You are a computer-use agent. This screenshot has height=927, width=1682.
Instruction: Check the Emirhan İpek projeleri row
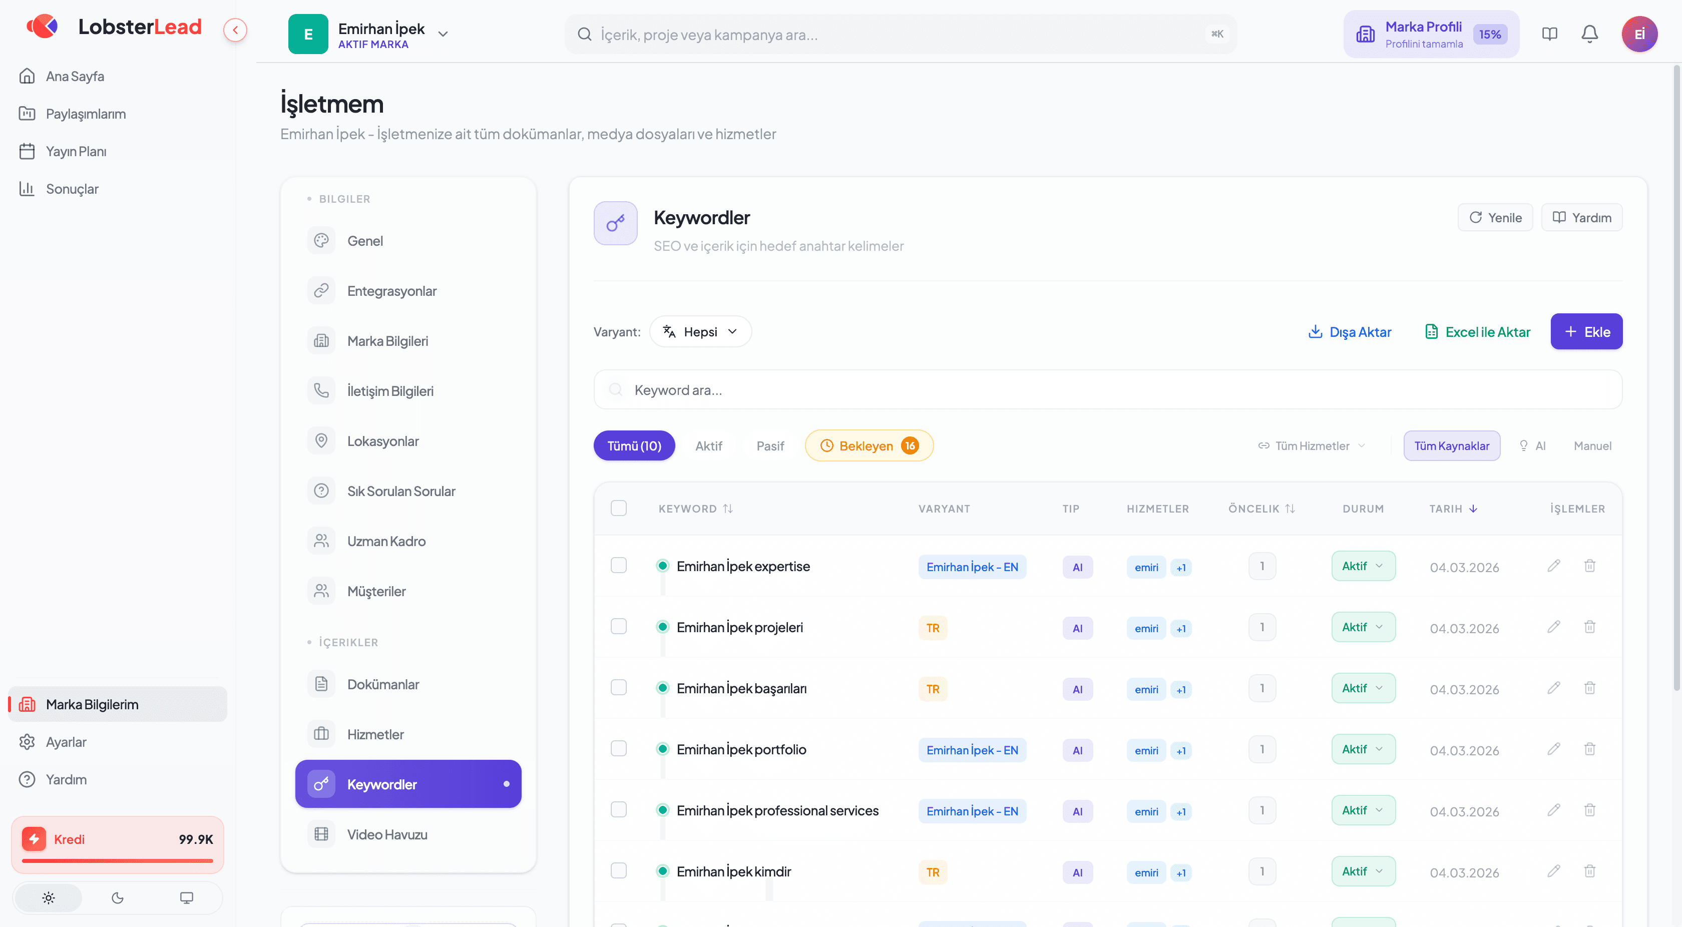pyautogui.click(x=618, y=627)
